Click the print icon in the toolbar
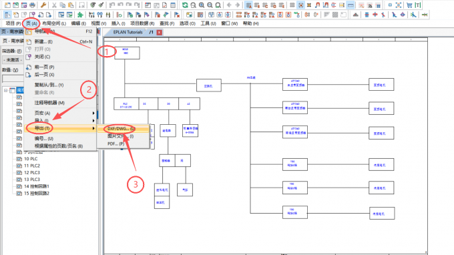 pos(32,5)
